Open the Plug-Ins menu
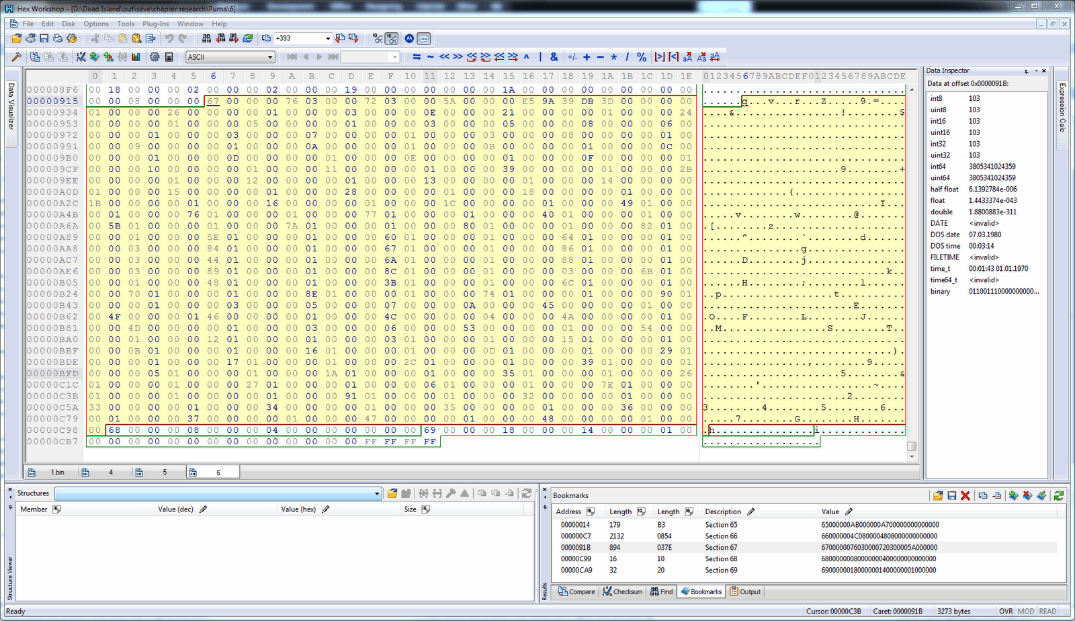The width and height of the screenshot is (1075, 621). click(155, 24)
